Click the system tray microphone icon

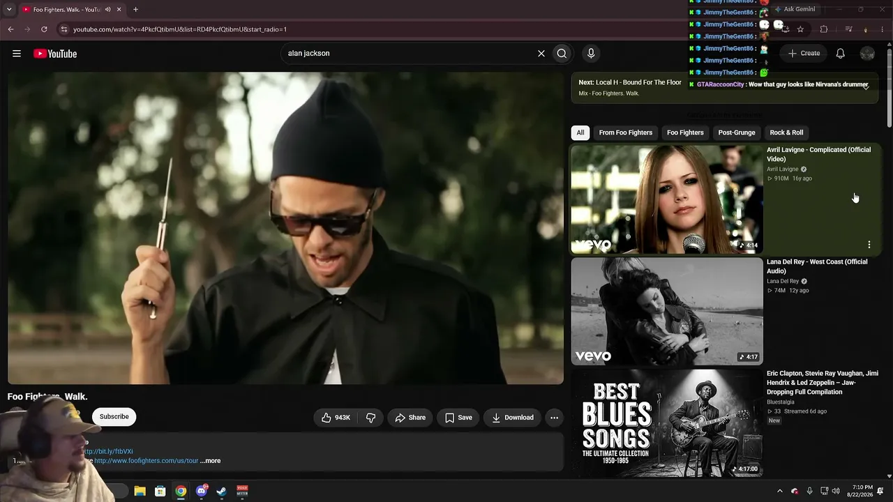[x=809, y=492]
